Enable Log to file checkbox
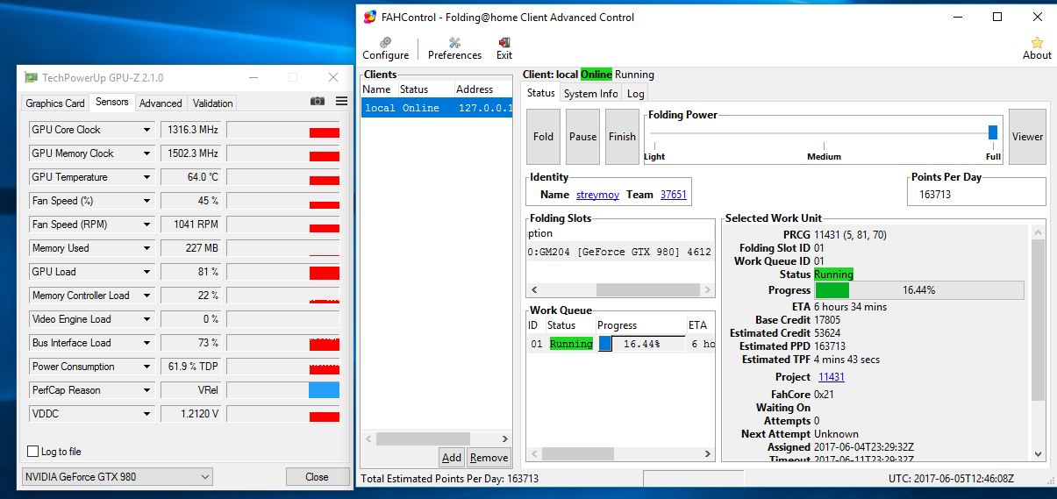 (33, 452)
